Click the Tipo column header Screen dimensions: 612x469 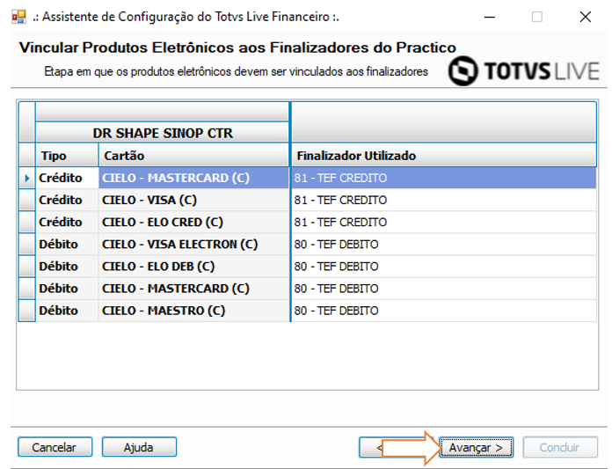67,156
